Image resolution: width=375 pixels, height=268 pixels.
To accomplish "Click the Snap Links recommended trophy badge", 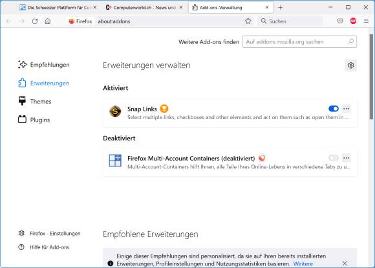I will [164, 109].
